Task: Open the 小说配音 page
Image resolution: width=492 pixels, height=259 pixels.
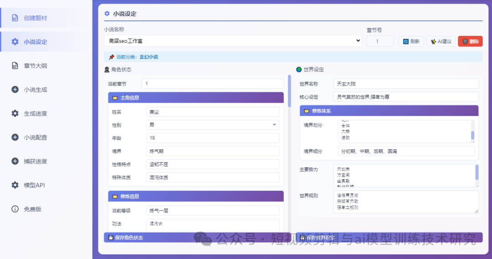Action: click(46, 137)
